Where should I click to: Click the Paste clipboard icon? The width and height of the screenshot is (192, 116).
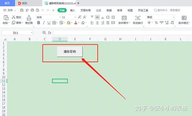click(6, 18)
